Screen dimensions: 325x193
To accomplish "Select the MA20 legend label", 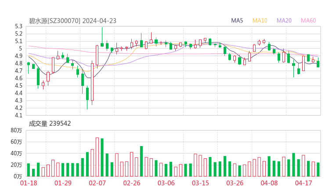I will click(284, 21).
